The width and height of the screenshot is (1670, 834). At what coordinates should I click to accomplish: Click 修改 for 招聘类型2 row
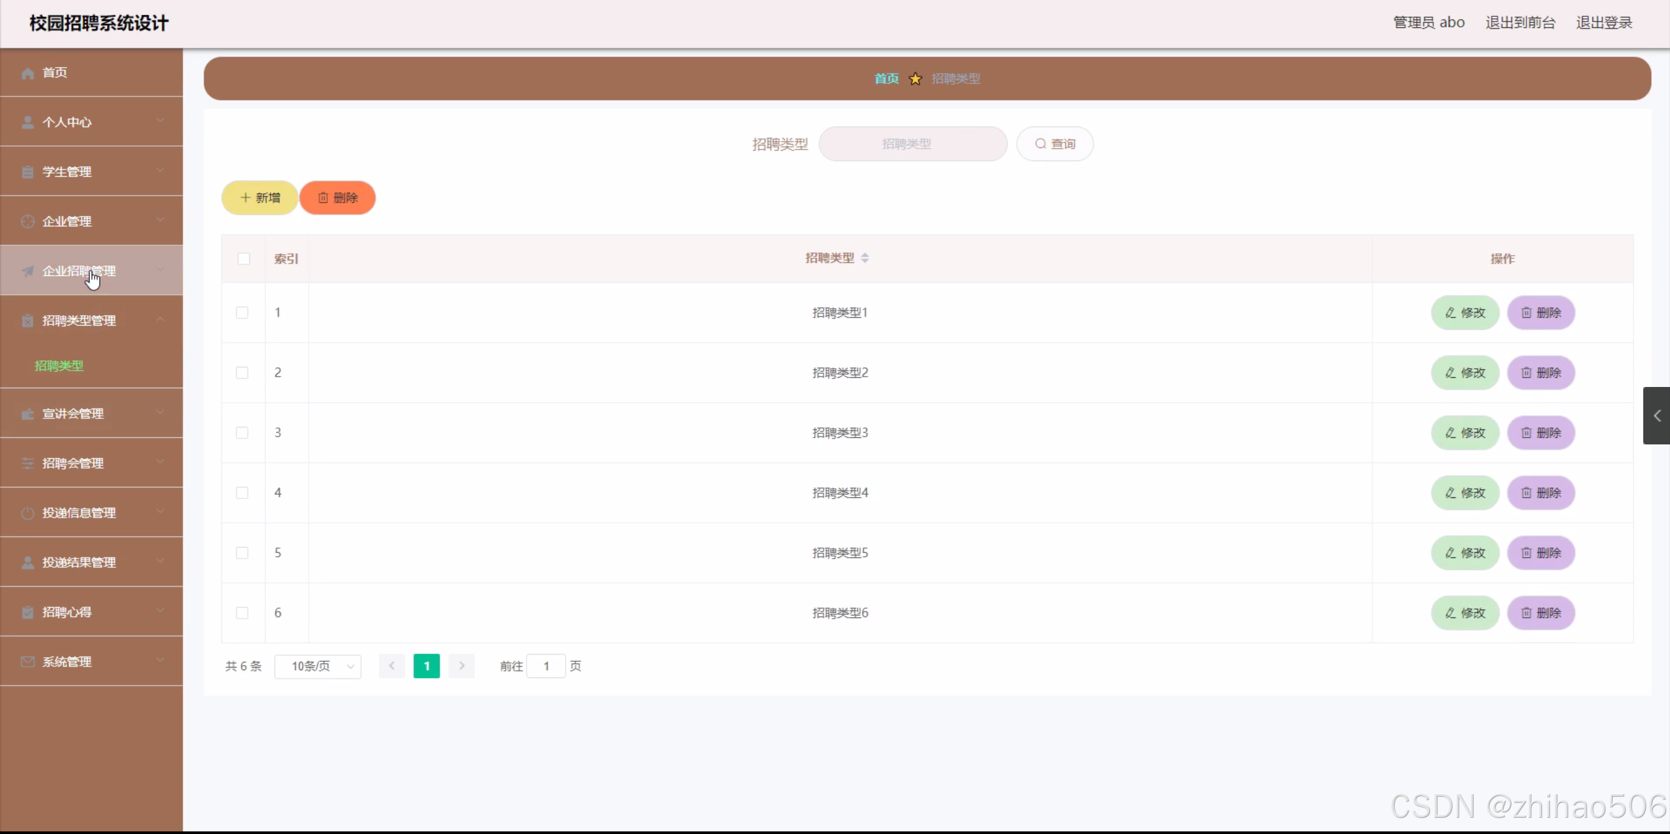(x=1465, y=373)
